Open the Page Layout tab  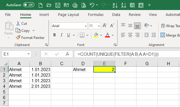point(68,15)
